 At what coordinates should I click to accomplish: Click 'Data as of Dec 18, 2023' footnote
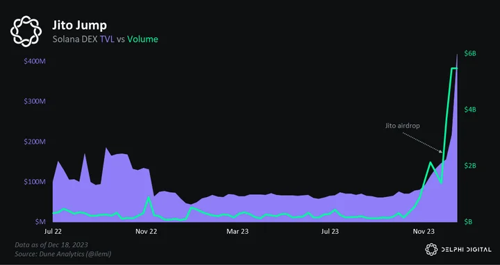tap(51, 245)
